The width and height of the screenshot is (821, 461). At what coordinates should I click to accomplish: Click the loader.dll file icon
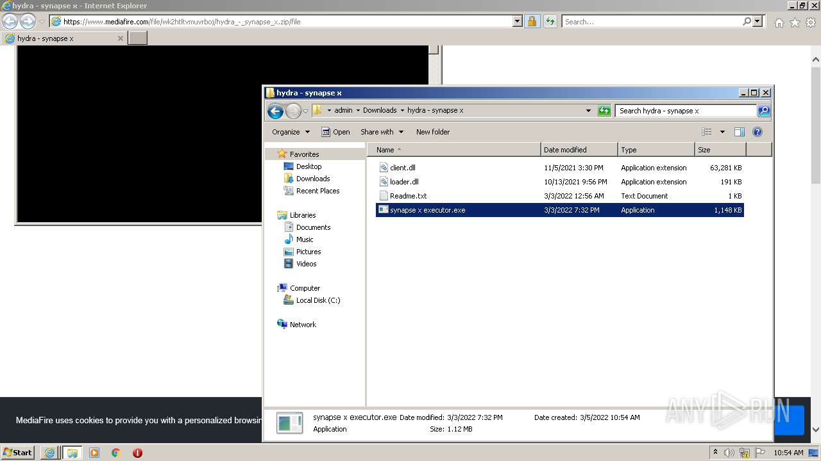point(384,182)
